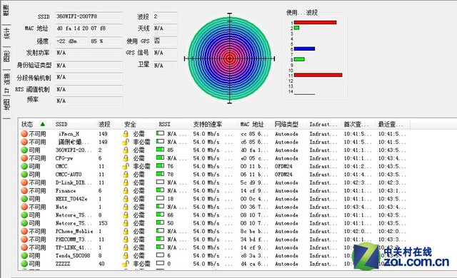Screen dimensions: 457x278
Task: Click the green channel 2 usage bar
Action: [x=297, y=28]
